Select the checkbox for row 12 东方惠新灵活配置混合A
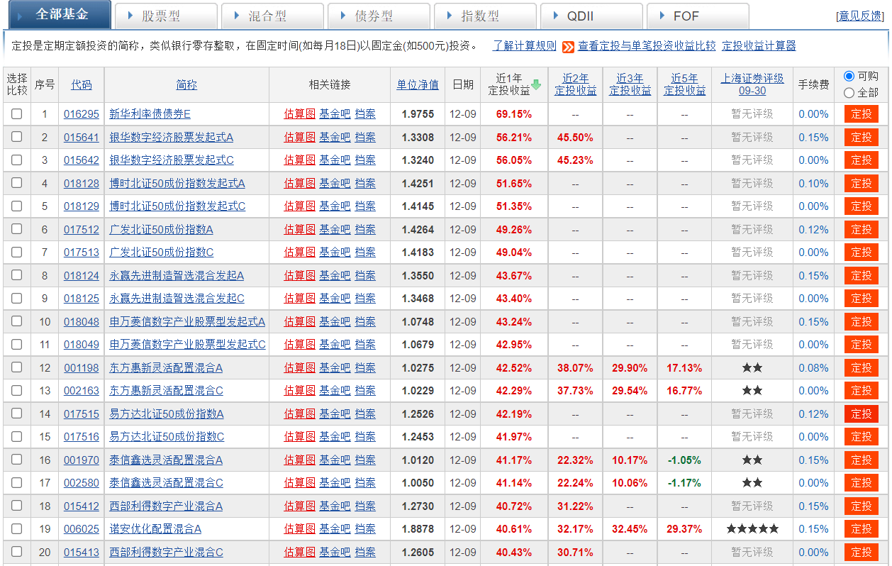 16,367
